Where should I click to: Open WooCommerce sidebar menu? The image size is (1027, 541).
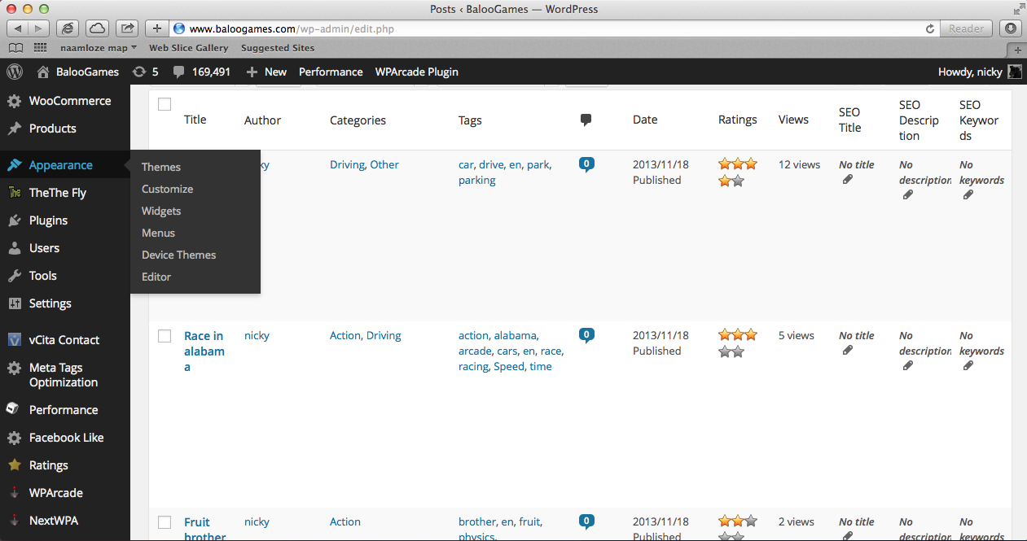pyautogui.click(x=65, y=101)
